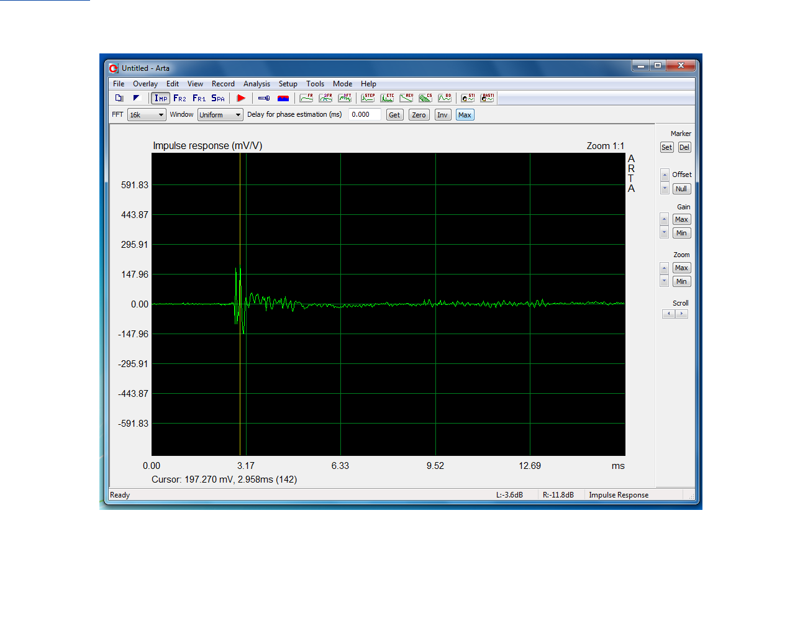Open the REV reverberation icon
The width and height of the screenshot is (795, 636).
pos(406,98)
